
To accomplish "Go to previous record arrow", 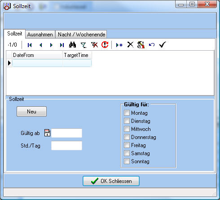I will [41, 45].
